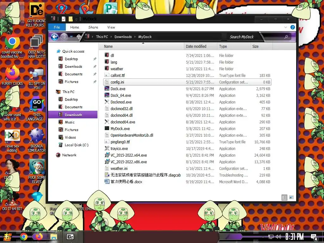Select the VC_2015-2022.x86.exe file

tap(128, 162)
